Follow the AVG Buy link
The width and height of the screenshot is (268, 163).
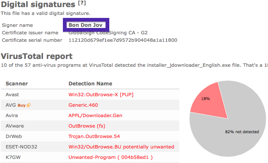[x=22, y=106]
